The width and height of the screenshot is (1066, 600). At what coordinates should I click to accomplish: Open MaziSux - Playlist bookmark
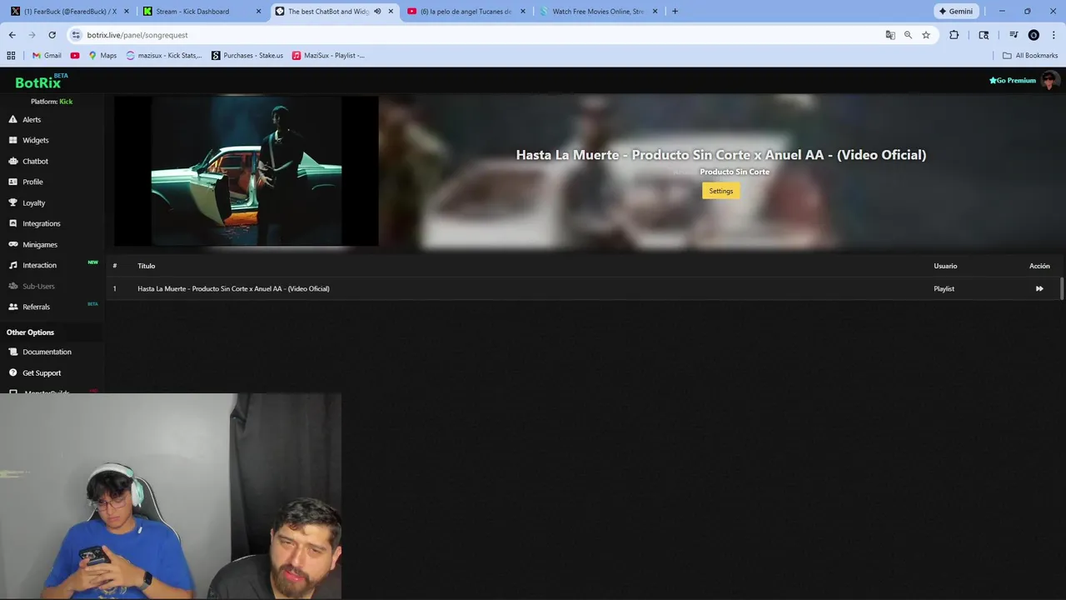click(328, 55)
